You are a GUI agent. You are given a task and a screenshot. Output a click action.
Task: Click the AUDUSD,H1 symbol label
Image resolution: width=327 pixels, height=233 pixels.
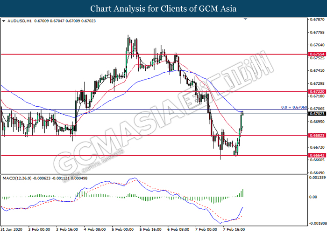[x=20, y=21]
